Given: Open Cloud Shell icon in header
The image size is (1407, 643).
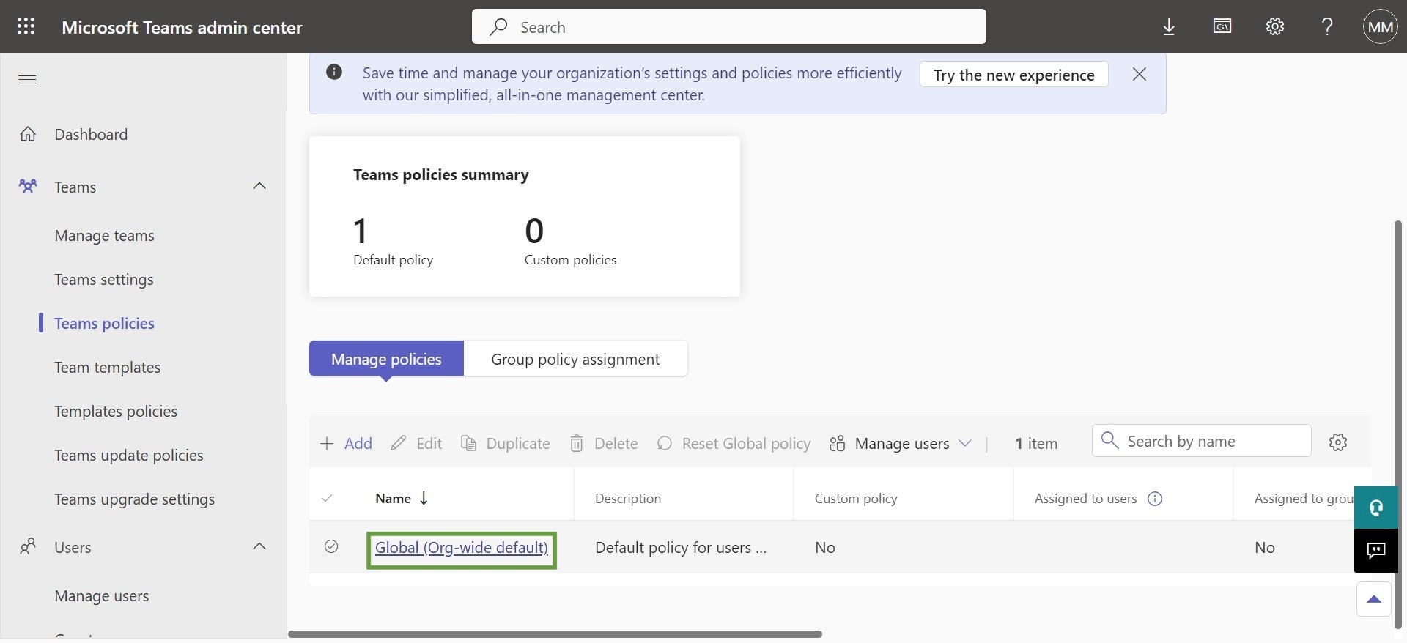Looking at the screenshot, I should 1222,27.
